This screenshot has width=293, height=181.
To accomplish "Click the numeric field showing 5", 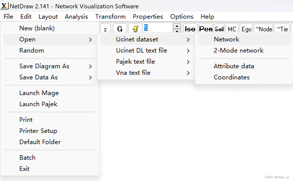I will [x=158, y=28].
